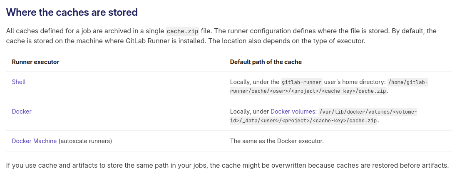Click "user's home directory:" text in Shell row
Viewport: 467px width, 176px height.
pyautogui.click(x=354, y=82)
